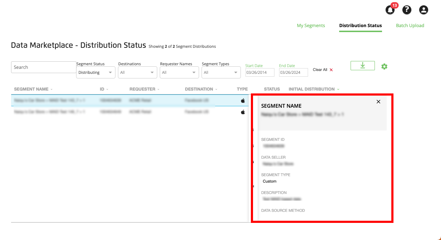Click the 'DESCRIPTION' label in panel

(x=274, y=193)
